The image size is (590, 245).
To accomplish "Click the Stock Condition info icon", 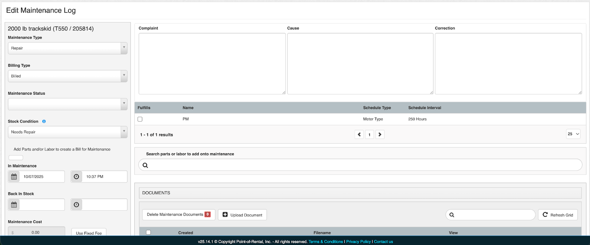I will (44, 122).
